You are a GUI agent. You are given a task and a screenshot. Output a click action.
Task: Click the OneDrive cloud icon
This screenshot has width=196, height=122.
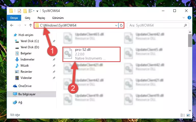15,86
